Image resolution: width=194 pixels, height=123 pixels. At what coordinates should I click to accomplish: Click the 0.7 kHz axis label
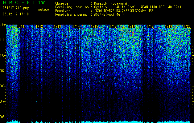2,101
